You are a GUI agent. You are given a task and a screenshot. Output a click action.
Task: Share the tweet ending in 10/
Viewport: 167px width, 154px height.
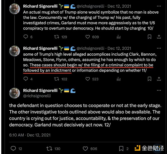[159, 37]
